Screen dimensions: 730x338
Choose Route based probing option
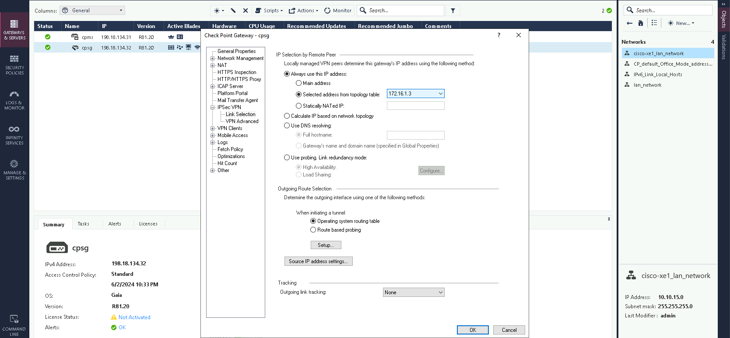pyautogui.click(x=313, y=230)
